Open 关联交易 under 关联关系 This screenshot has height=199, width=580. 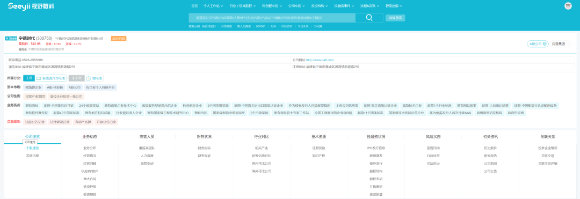pos(548,156)
